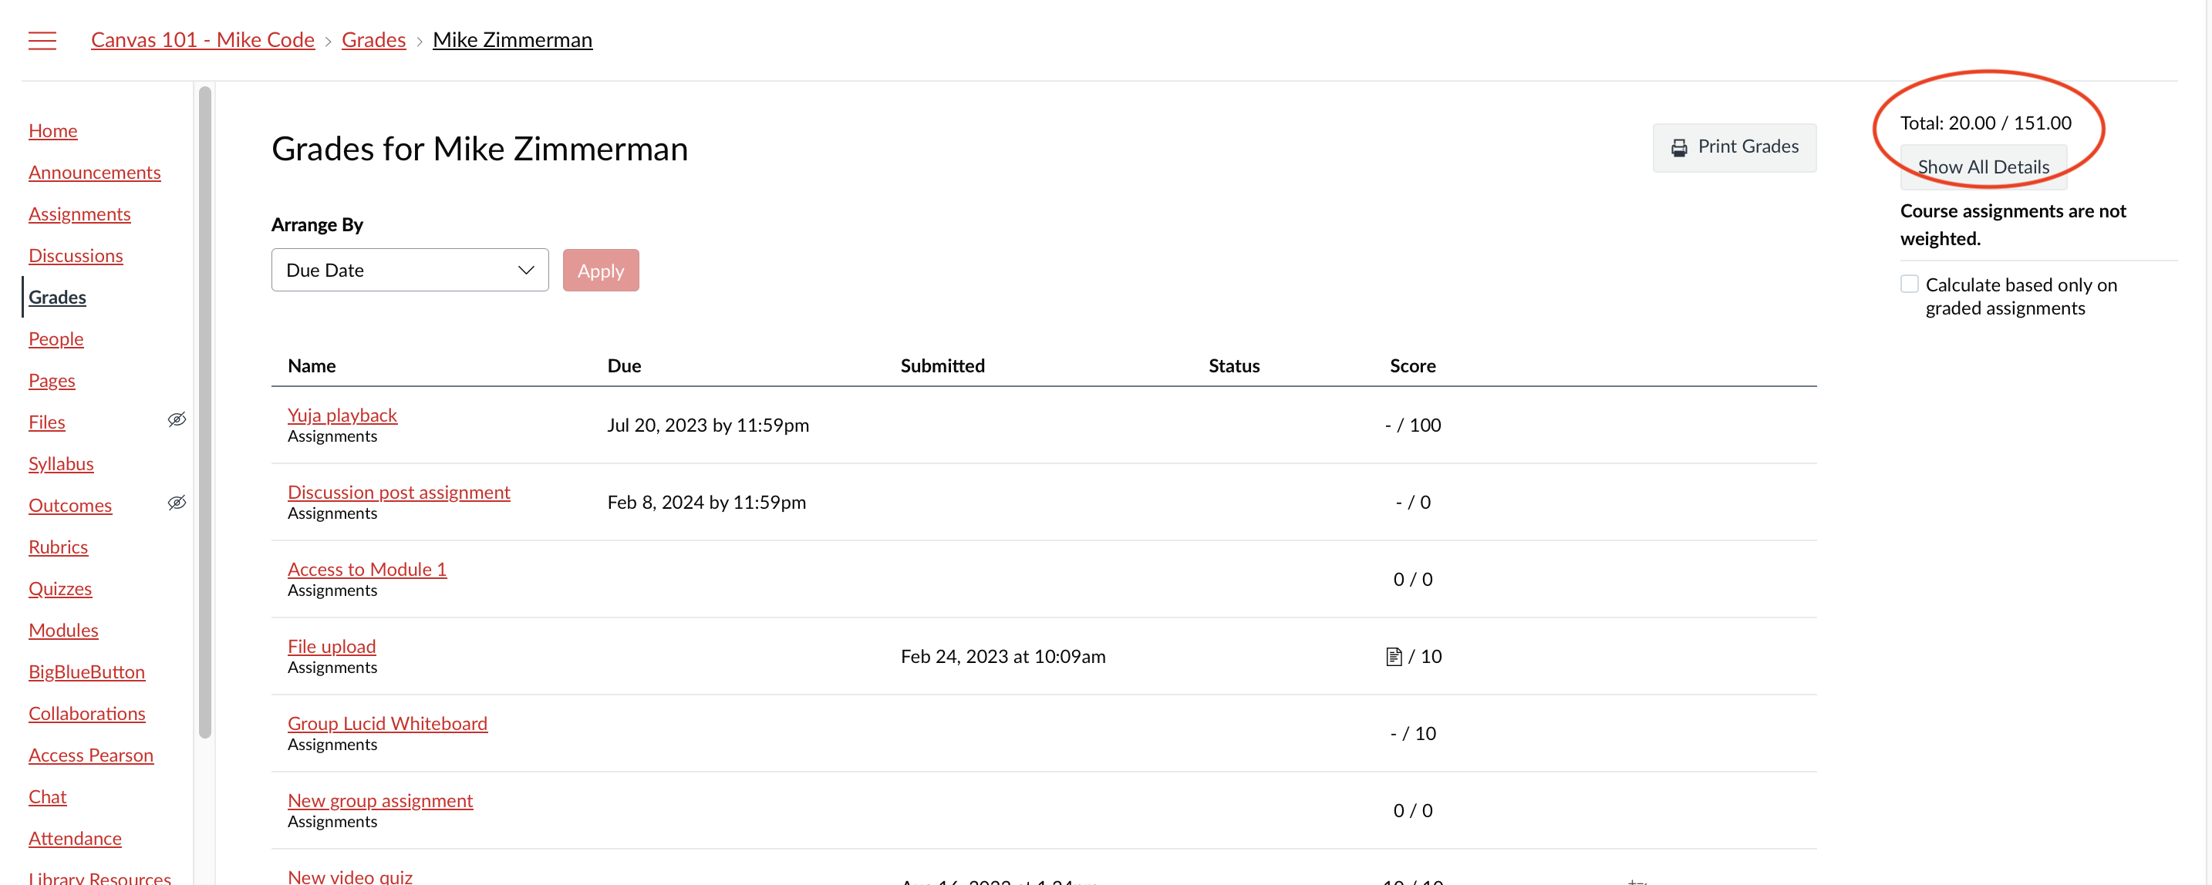The height and width of the screenshot is (885, 2212).
Task: Click the sidebar vertical scrollbar
Action: point(204,412)
